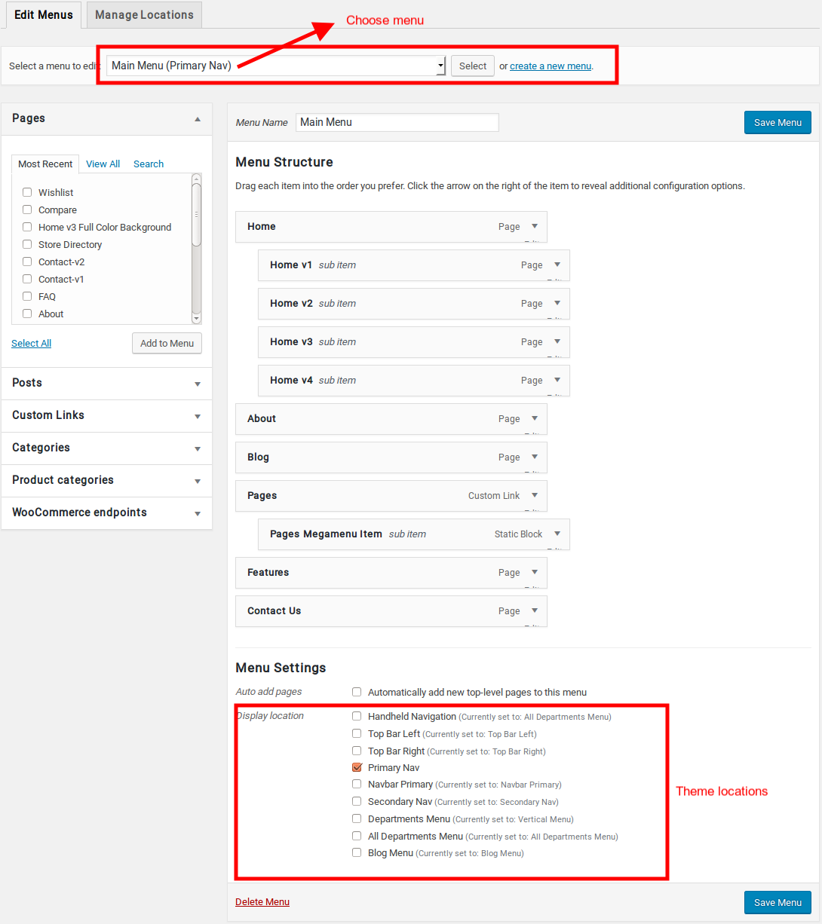This screenshot has width=822, height=924.
Task: Expand the Home menu item options arrow
Action: [535, 226]
